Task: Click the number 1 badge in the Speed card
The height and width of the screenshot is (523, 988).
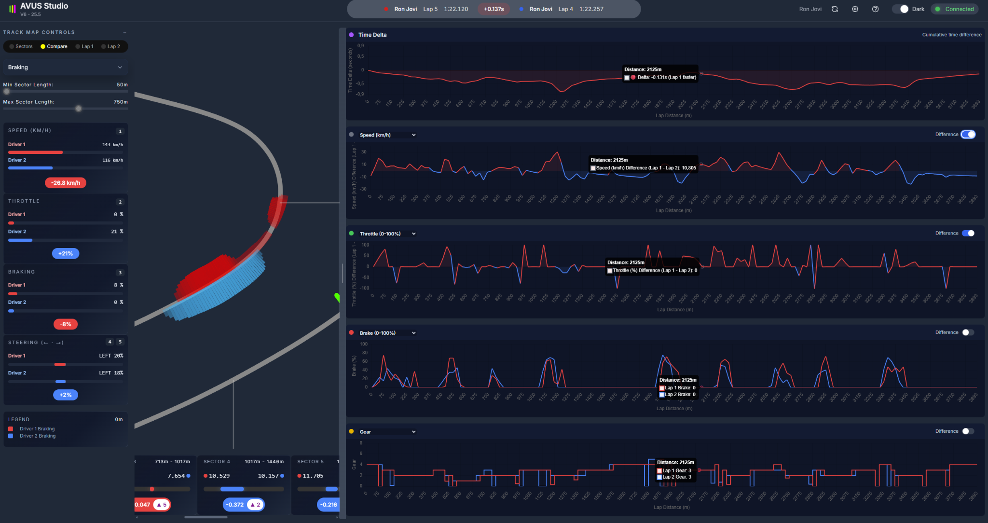Action: (x=120, y=131)
